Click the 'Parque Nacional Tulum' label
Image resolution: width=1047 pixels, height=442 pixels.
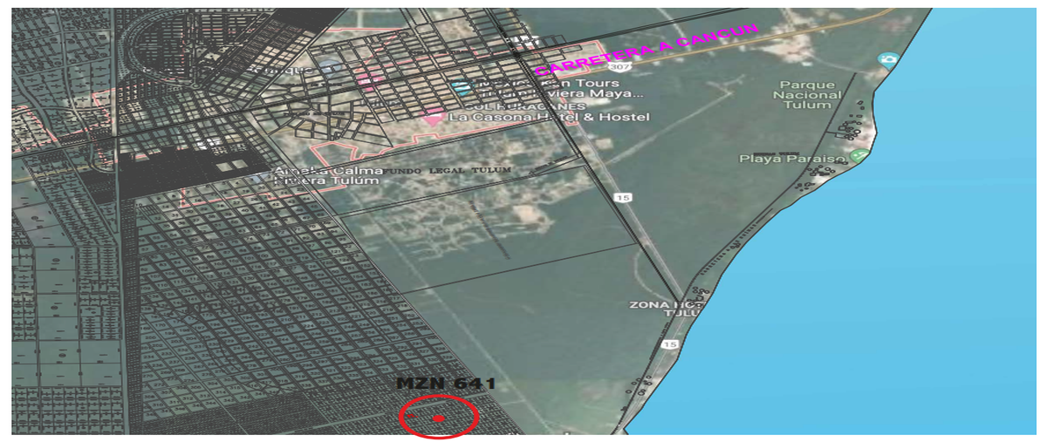click(808, 95)
